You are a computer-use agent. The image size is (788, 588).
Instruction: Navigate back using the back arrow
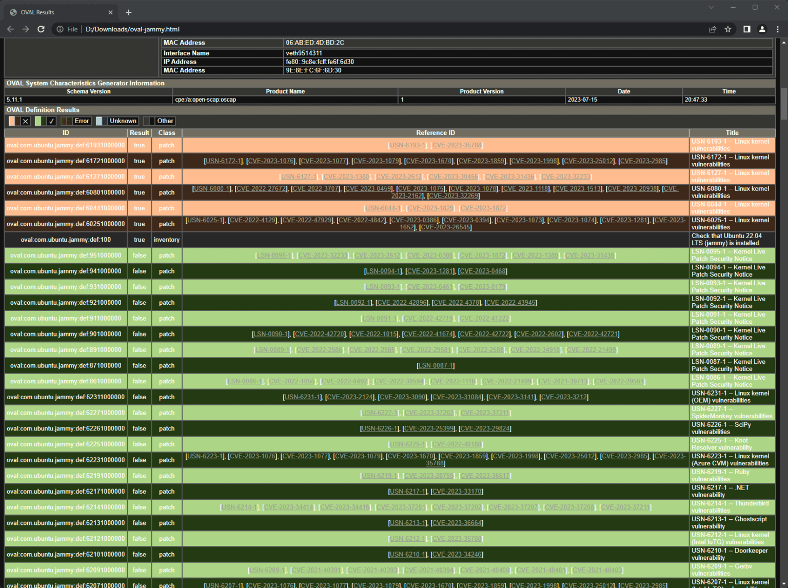click(10, 29)
